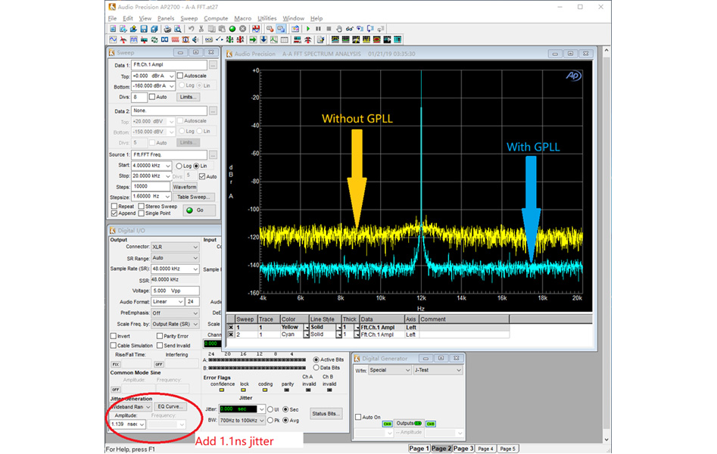Enable the Stereo Sweep checkbox
The image size is (717, 454).
tap(142, 207)
